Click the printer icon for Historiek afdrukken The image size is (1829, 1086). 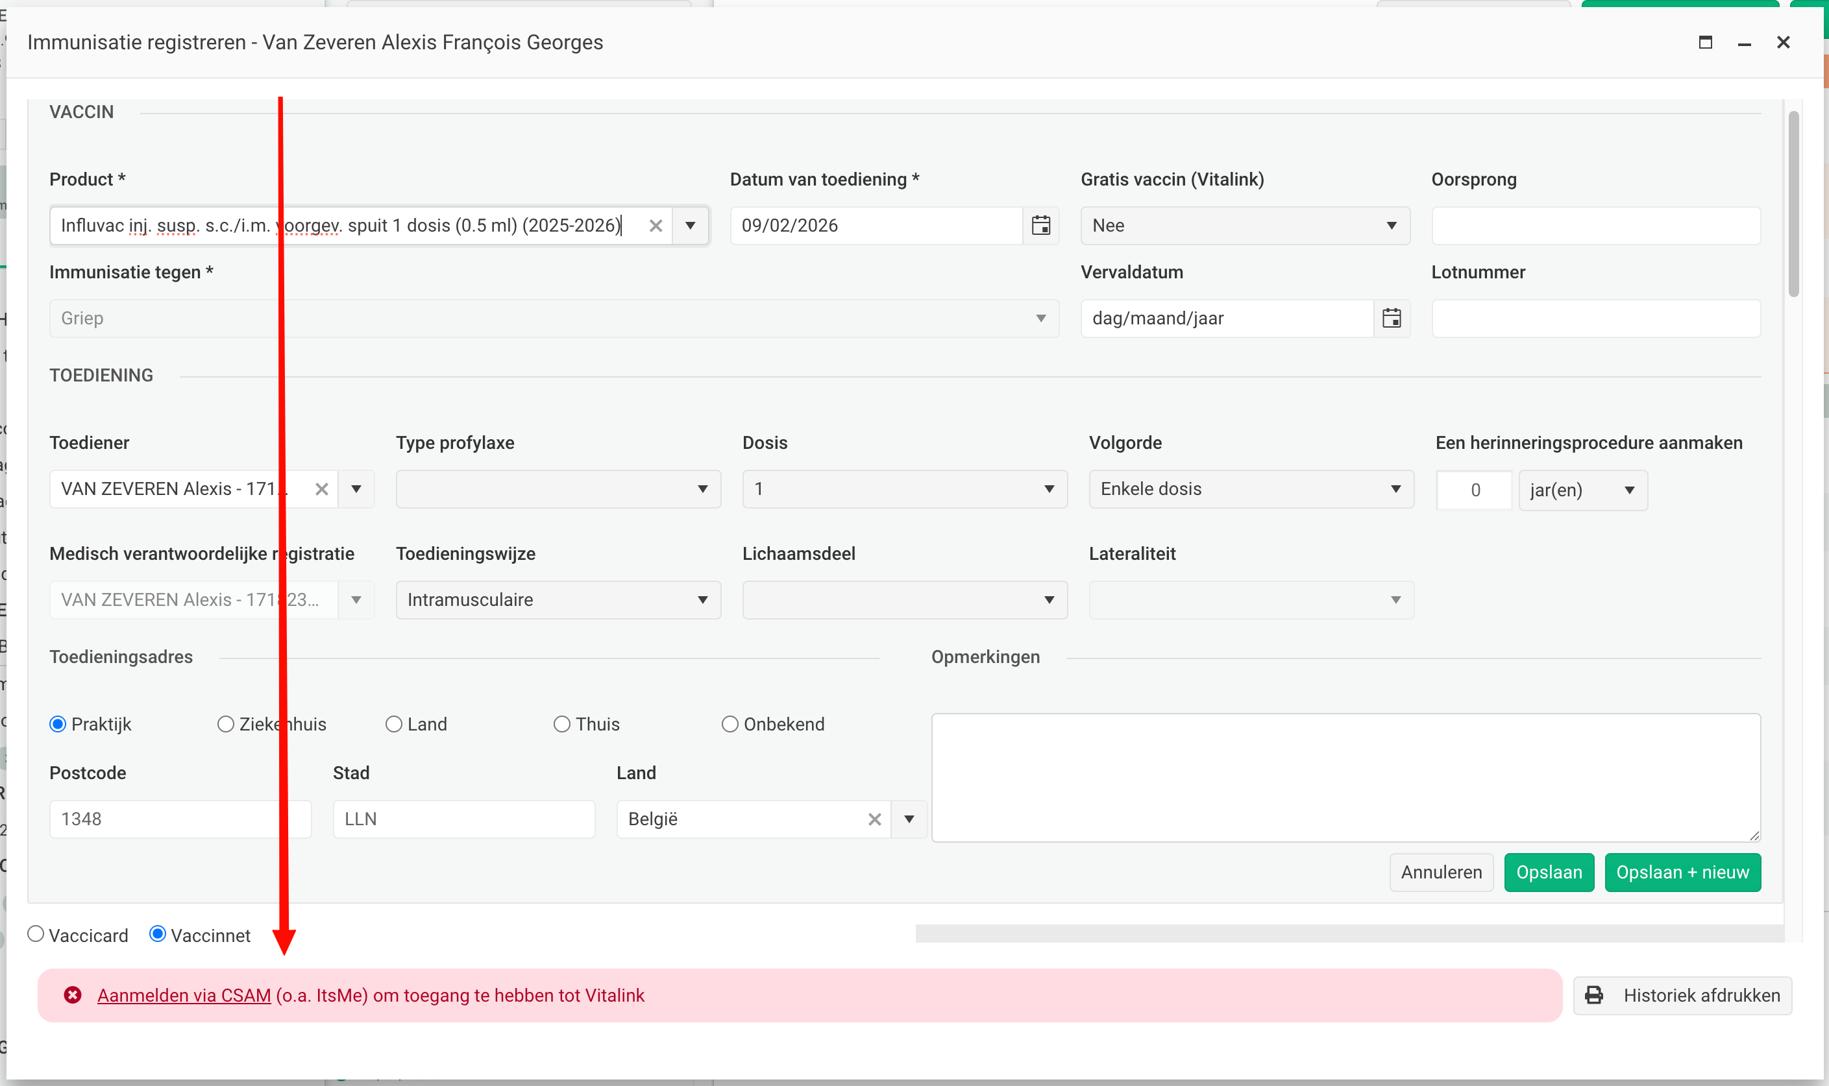1594,995
